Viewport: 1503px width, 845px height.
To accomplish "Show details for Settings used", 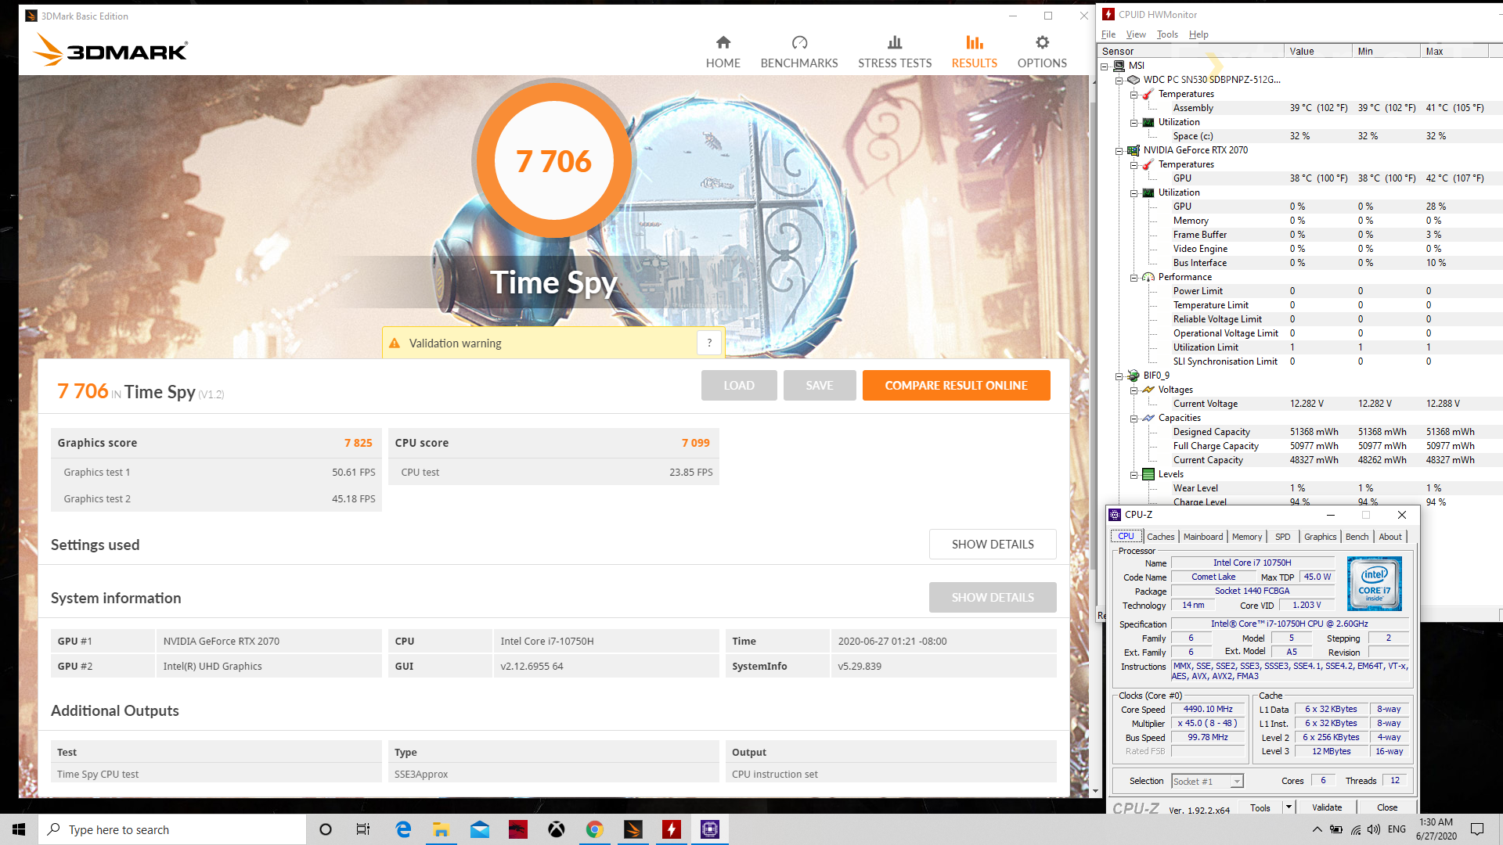I will click(993, 544).
